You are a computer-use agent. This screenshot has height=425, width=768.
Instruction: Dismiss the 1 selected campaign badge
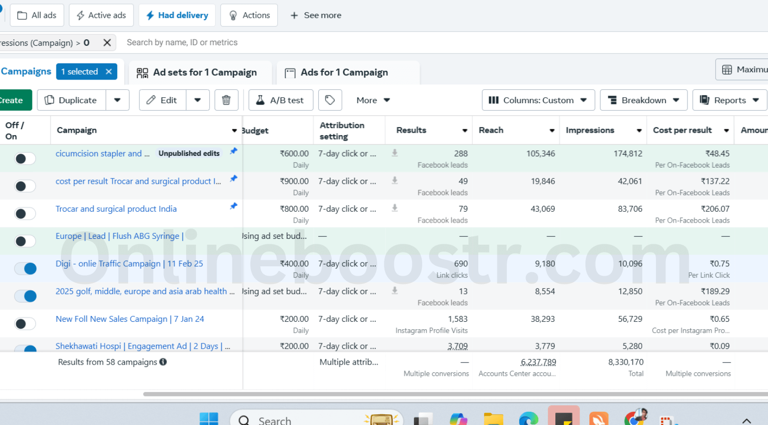[x=109, y=72]
